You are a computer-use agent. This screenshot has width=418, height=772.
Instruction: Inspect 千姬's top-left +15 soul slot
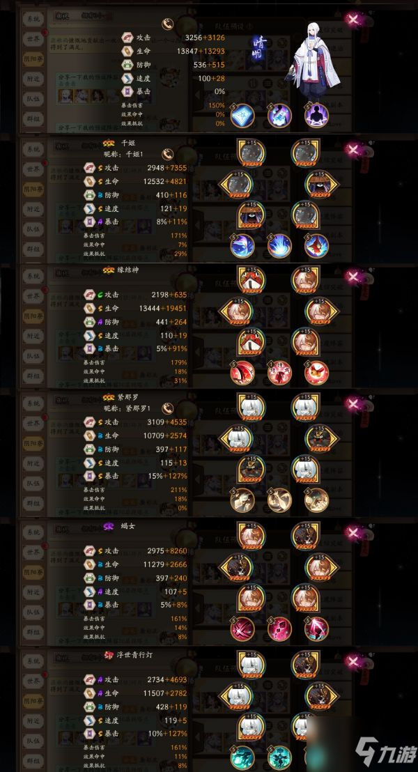(251, 153)
